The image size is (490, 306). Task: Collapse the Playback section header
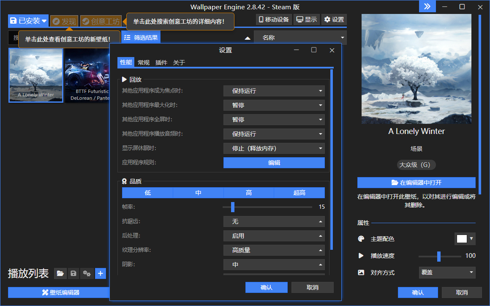[x=132, y=80]
